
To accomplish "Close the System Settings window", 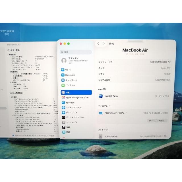I will pyautogui.click(x=61, y=44).
